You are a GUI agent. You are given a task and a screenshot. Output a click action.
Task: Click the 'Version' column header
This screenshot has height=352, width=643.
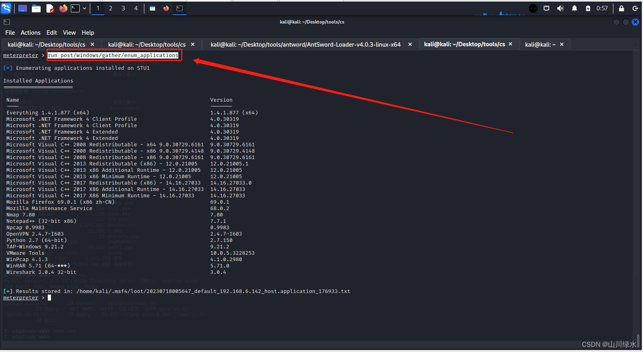pos(221,100)
